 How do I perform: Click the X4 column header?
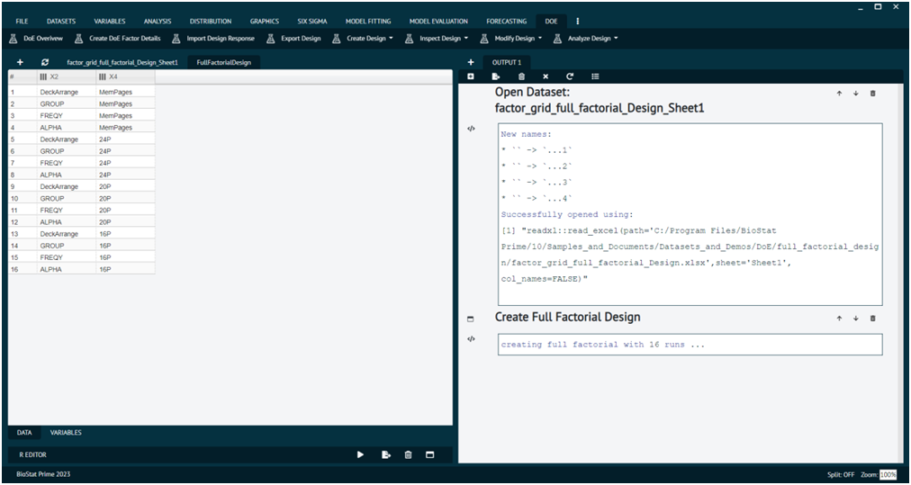point(125,76)
